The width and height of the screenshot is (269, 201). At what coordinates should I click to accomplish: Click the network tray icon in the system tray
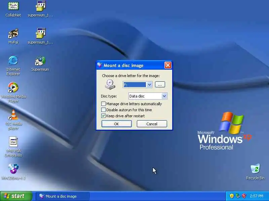click(238, 196)
